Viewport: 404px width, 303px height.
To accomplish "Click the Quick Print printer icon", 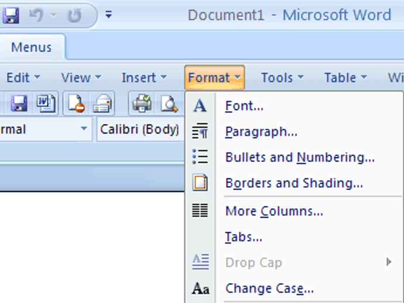I will (142, 104).
